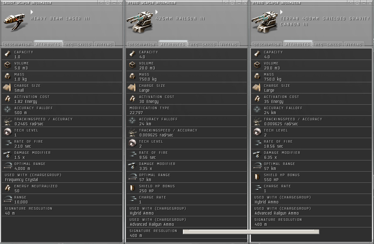Expand arrow beside Terran 400mm Shielded Gravity Cannon
374x244 pixels.
281,12
